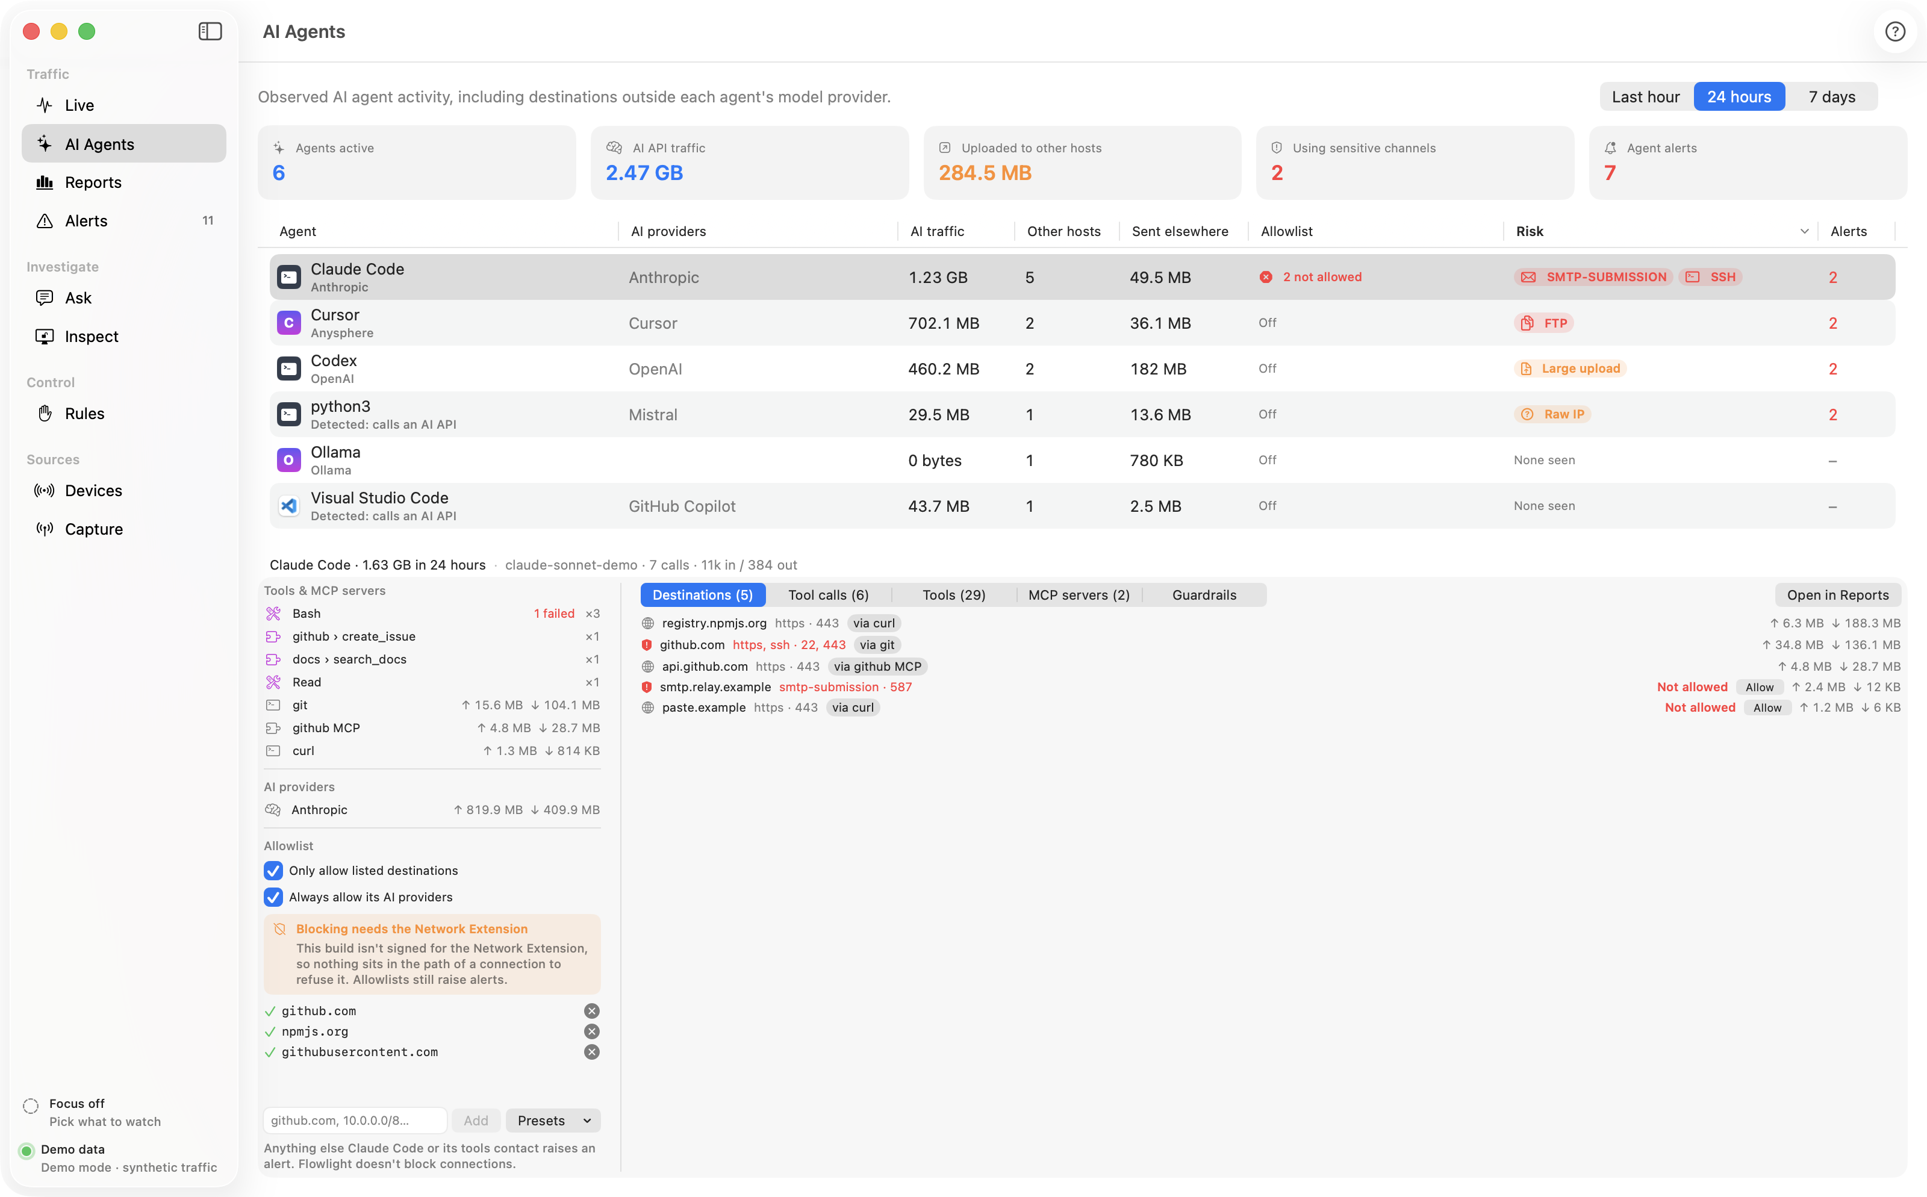Image resolution: width=1927 pixels, height=1197 pixels.
Task: Open Reports in the sidebar
Action: [124, 182]
